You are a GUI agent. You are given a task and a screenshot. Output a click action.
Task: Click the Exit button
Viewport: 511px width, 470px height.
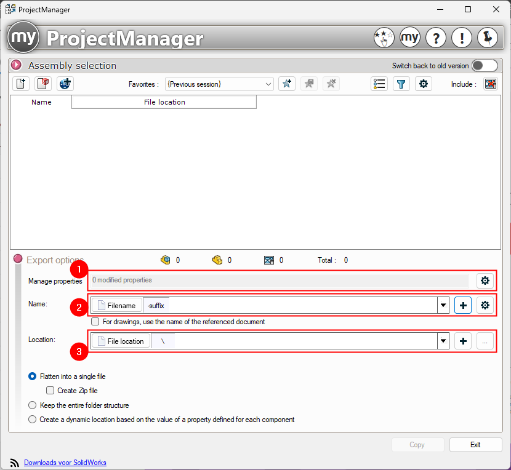pyautogui.click(x=475, y=444)
